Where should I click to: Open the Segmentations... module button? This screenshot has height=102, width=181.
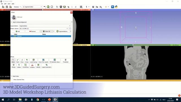(62, 31)
